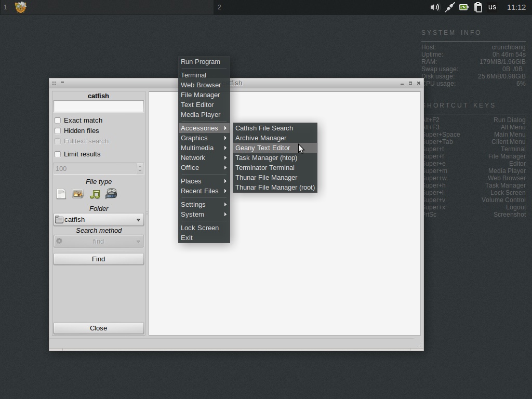
Task: Choose Exit from the main menu
Action: [x=204, y=238]
